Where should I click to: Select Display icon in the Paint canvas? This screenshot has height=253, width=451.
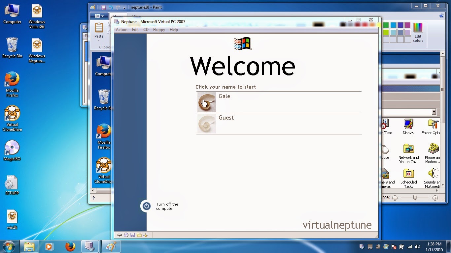pyautogui.click(x=408, y=127)
